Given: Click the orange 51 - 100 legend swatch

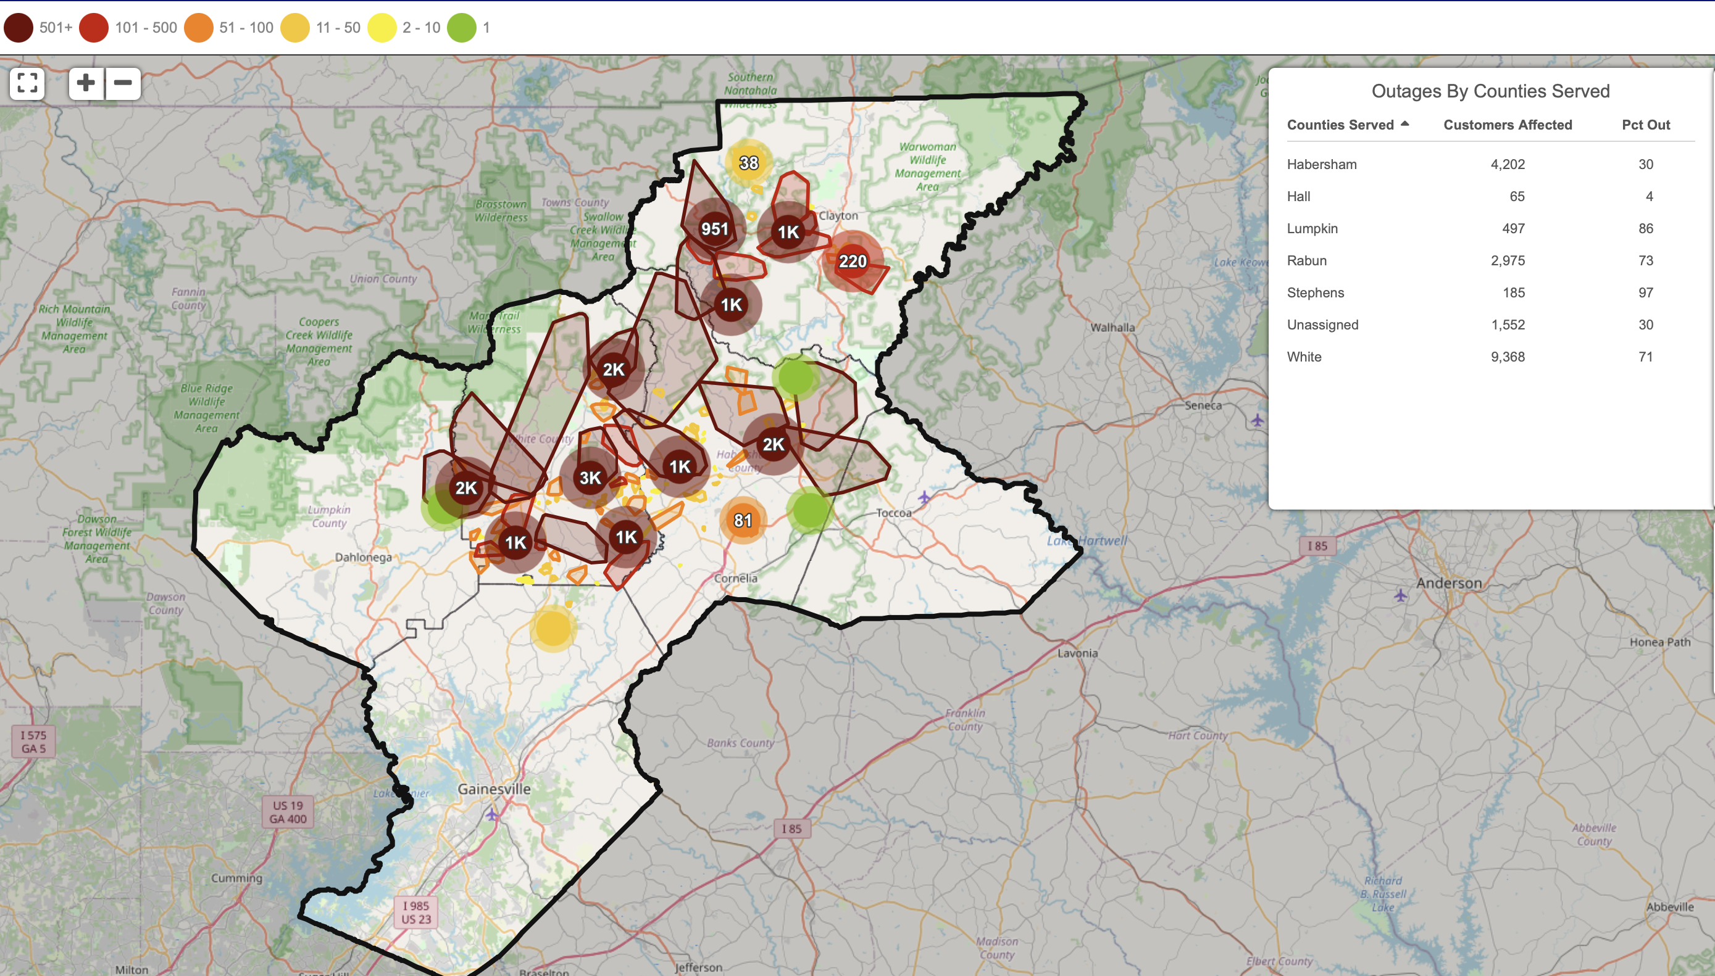Looking at the screenshot, I should [199, 28].
